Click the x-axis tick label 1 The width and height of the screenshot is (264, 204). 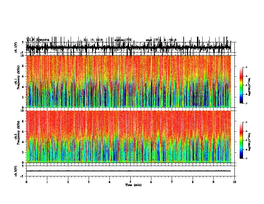point(47,182)
